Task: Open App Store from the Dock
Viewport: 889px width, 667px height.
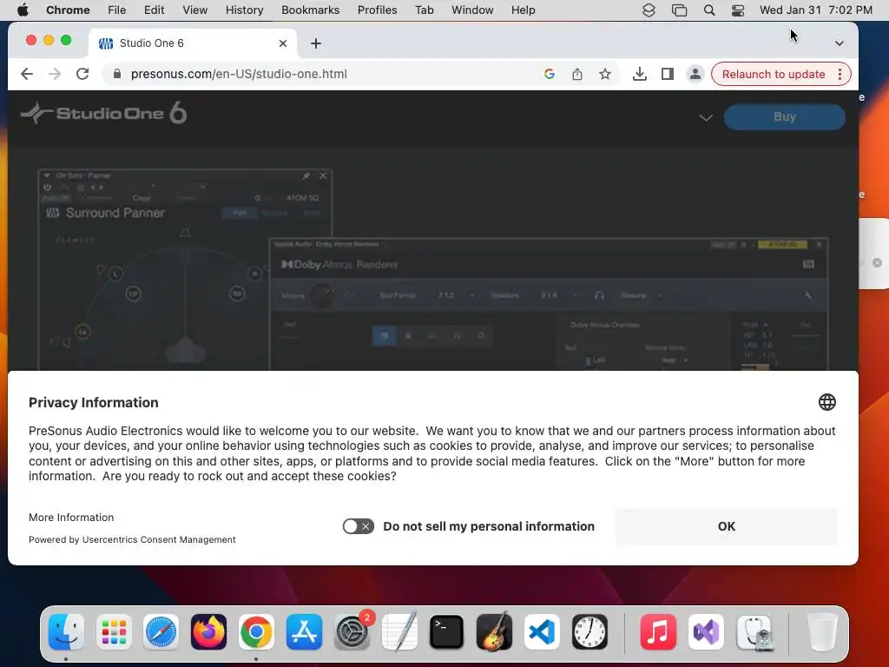Action: coord(304,632)
